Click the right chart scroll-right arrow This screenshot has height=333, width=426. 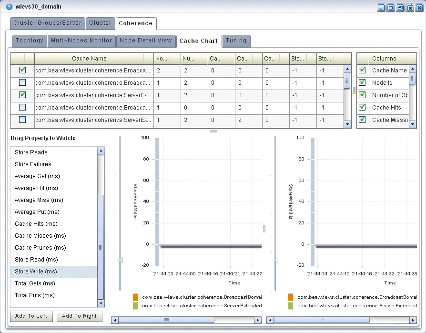click(x=413, y=320)
